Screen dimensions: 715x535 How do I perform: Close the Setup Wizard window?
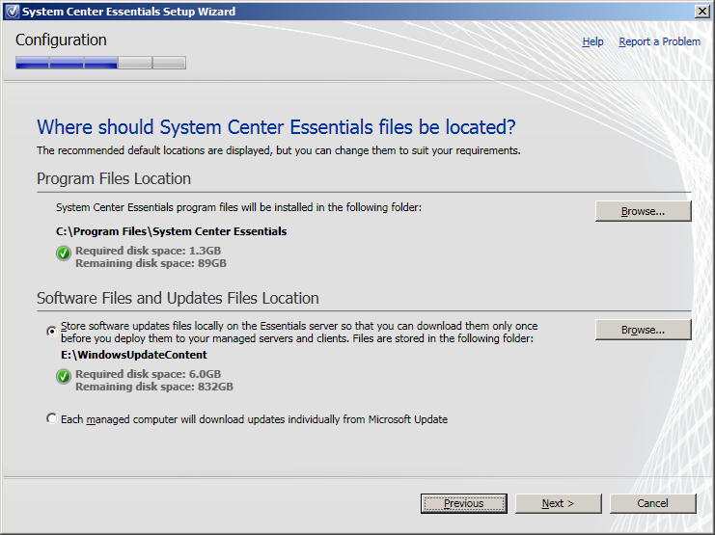point(701,12)
